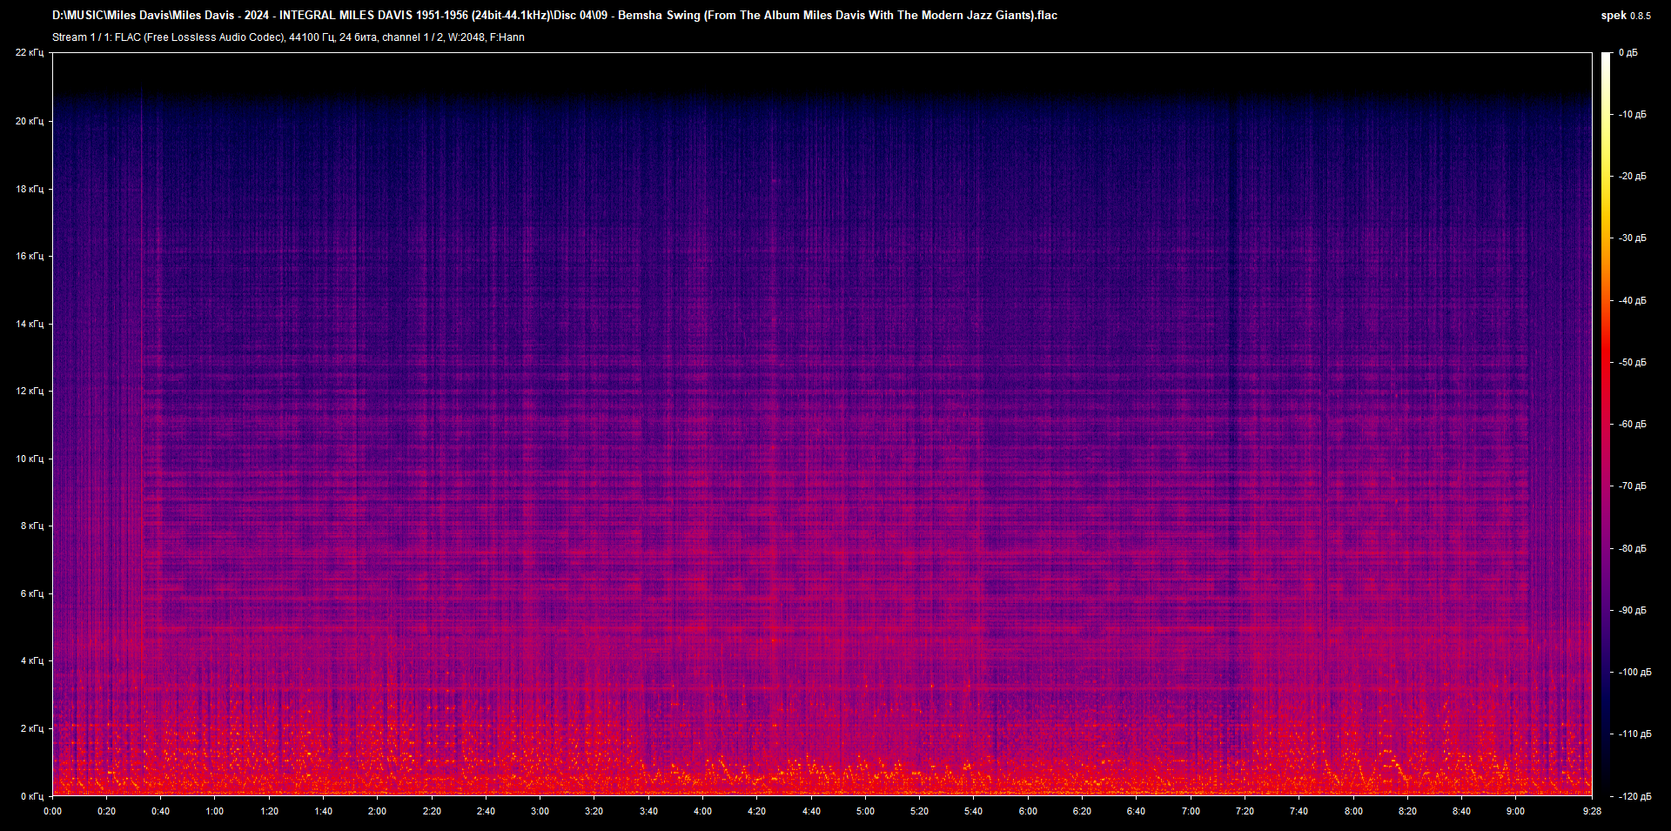Click the '8 кГц' frequency axis label
The width and height of the screenshot is (1671, 831).
point(32,526)
